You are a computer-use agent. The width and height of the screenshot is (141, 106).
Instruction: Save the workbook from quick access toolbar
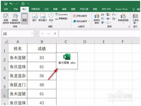click(6, 4)
